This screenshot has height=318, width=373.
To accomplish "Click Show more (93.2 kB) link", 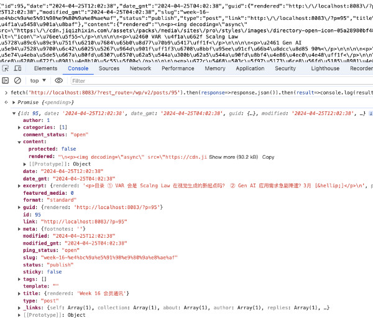I will tap(233, 157).
